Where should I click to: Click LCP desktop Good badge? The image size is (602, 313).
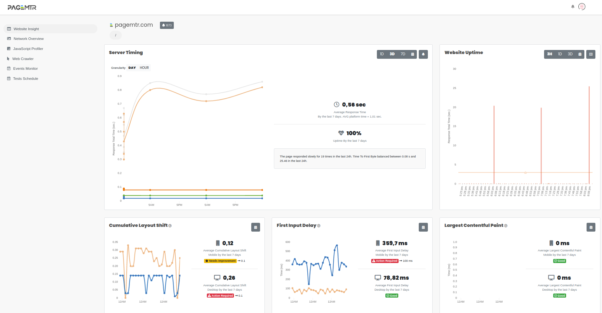[560, 296]
